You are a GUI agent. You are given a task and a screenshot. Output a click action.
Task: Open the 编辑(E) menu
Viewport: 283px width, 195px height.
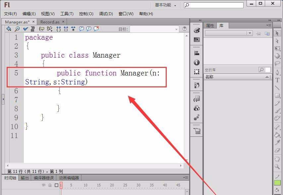coord(29,14)
